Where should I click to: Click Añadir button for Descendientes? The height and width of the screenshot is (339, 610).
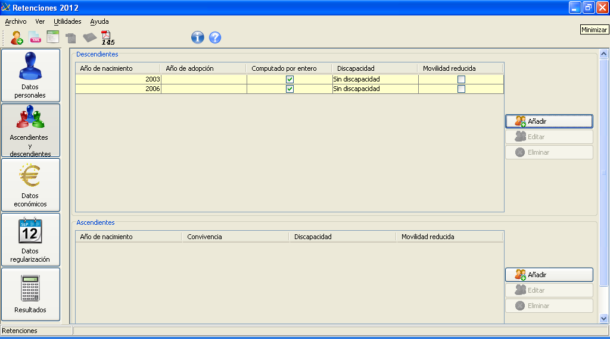coord(549,121)
